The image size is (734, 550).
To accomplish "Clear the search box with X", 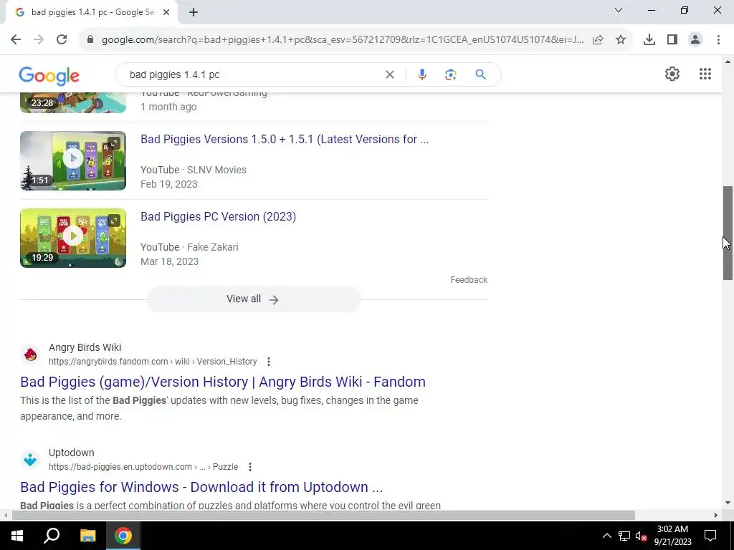I will point(389,74).
